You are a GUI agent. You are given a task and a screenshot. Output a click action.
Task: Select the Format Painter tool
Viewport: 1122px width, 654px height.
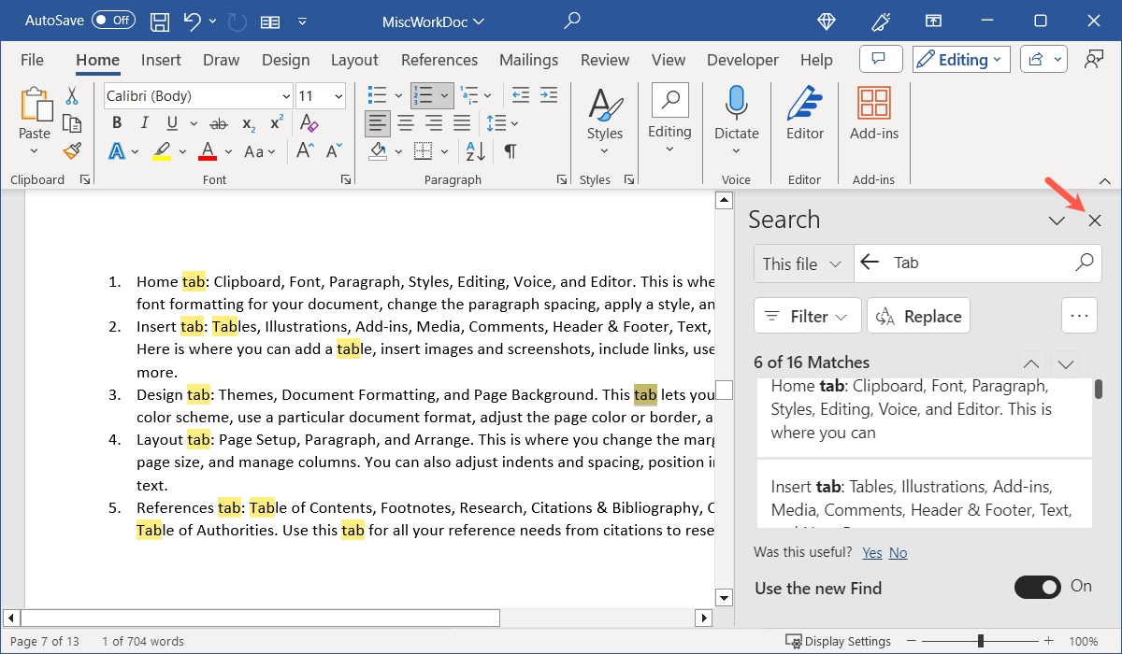click(x=72, y=150)
